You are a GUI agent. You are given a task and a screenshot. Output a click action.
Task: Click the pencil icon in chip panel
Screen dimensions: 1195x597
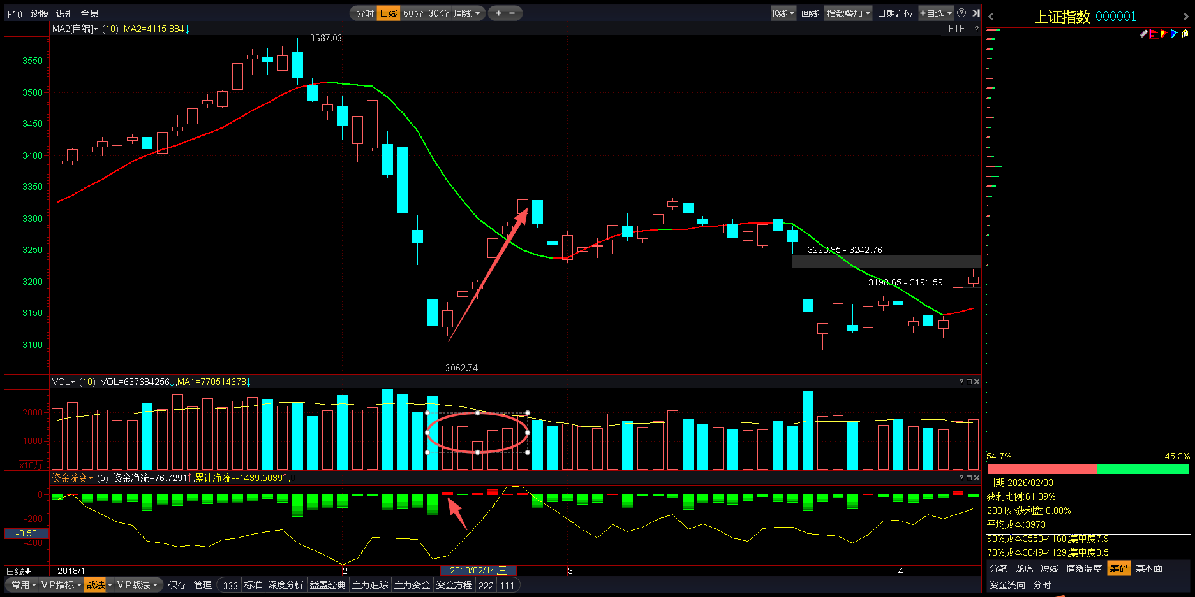point(1144,34)
